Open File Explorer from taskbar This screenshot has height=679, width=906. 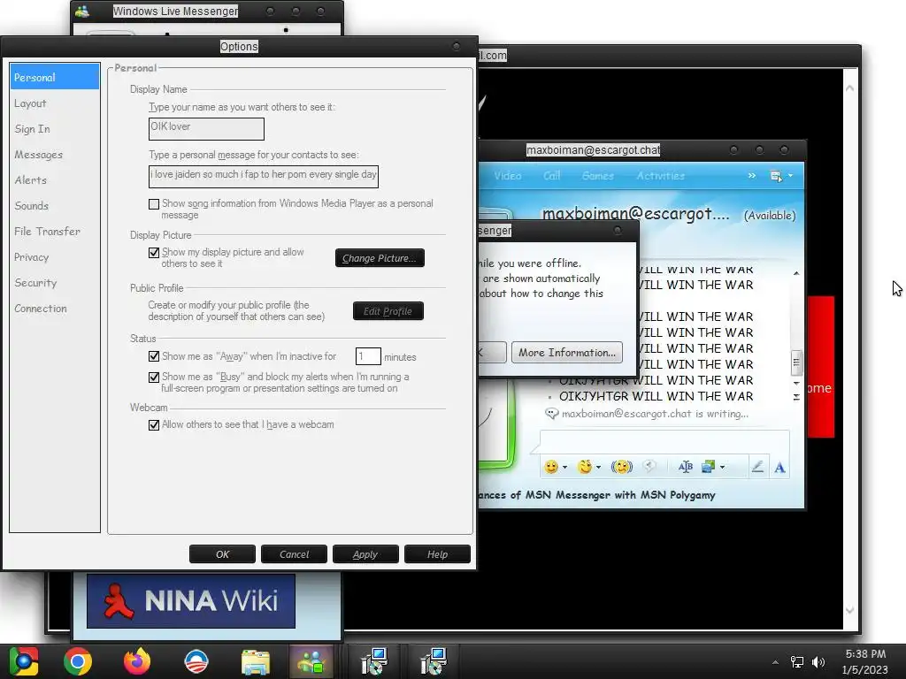256,662
